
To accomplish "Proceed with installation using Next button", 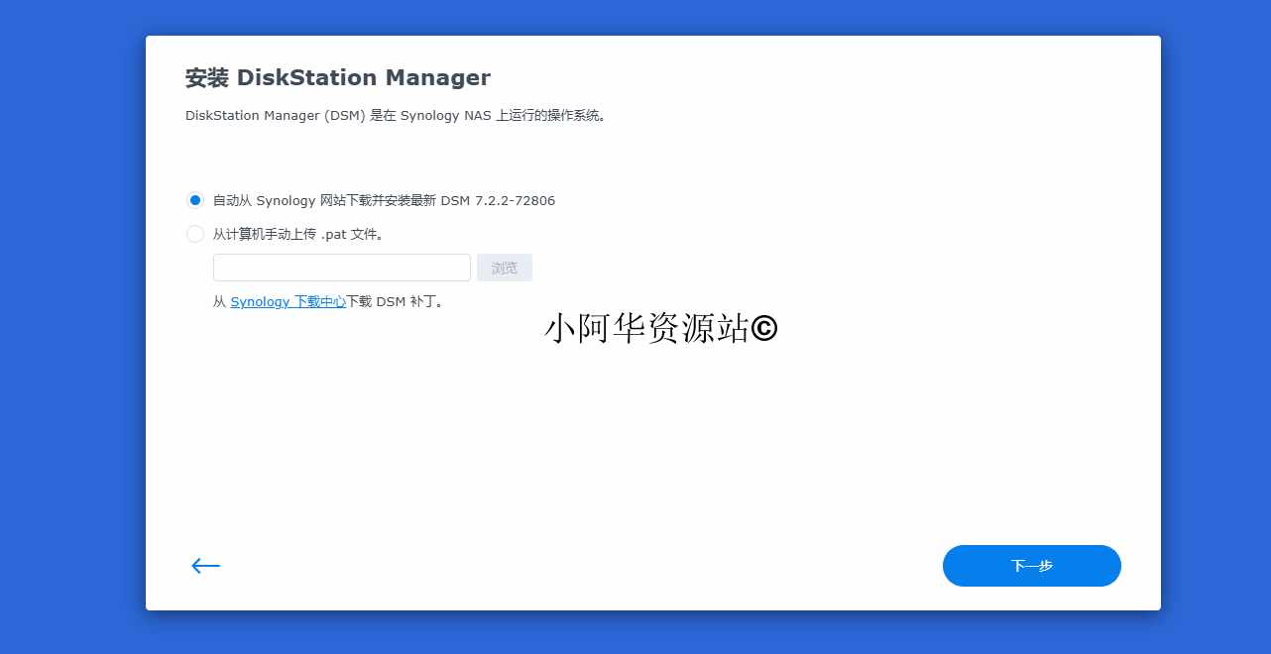I will 1031,565.
